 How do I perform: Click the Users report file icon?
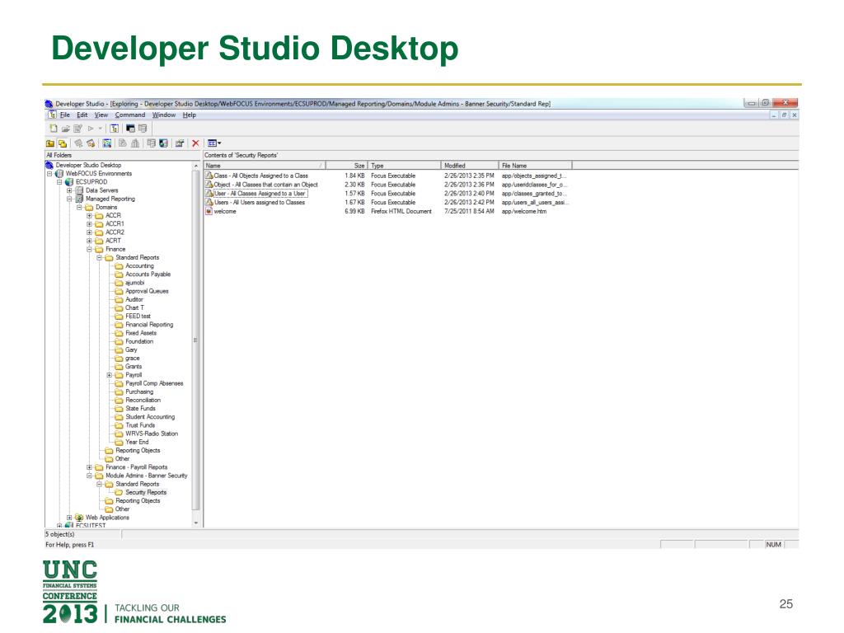pyautogui.click(x=209, y=203)
